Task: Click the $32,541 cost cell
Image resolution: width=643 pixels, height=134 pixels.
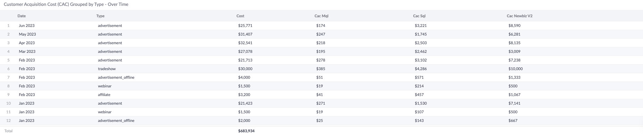Action: point(245,43)
